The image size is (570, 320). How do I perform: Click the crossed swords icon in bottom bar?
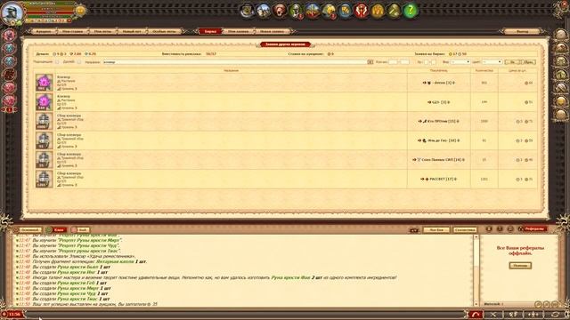pyautogui.click(x=493, y=314)
